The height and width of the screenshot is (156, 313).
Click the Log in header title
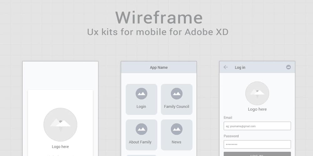coord(240,67)
